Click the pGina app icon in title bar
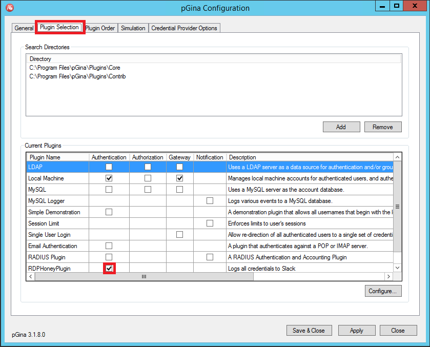Image resolution: width=430 pixels, height=347 pixels. click(x=9, y=8)
